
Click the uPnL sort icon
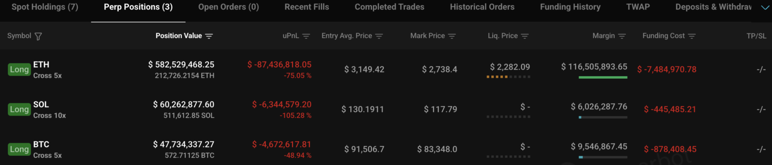click(306, 36)
